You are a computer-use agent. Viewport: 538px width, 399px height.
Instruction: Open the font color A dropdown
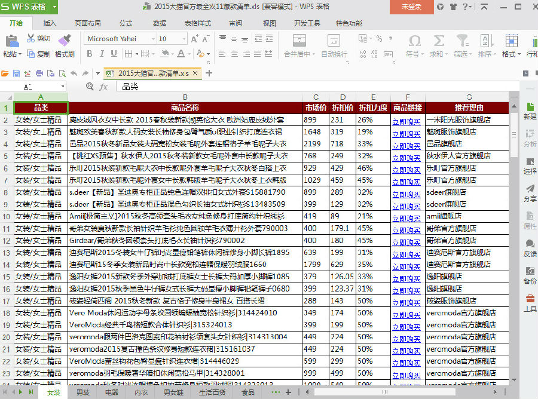(x=189, y=54)
